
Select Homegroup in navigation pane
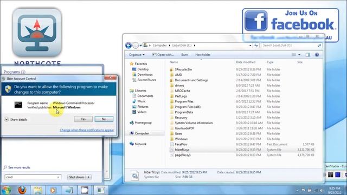pyautogui.click(x=141, y=122)
